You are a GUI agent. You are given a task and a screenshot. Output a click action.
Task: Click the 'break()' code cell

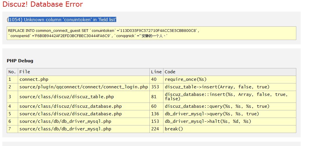click(174, 129)
